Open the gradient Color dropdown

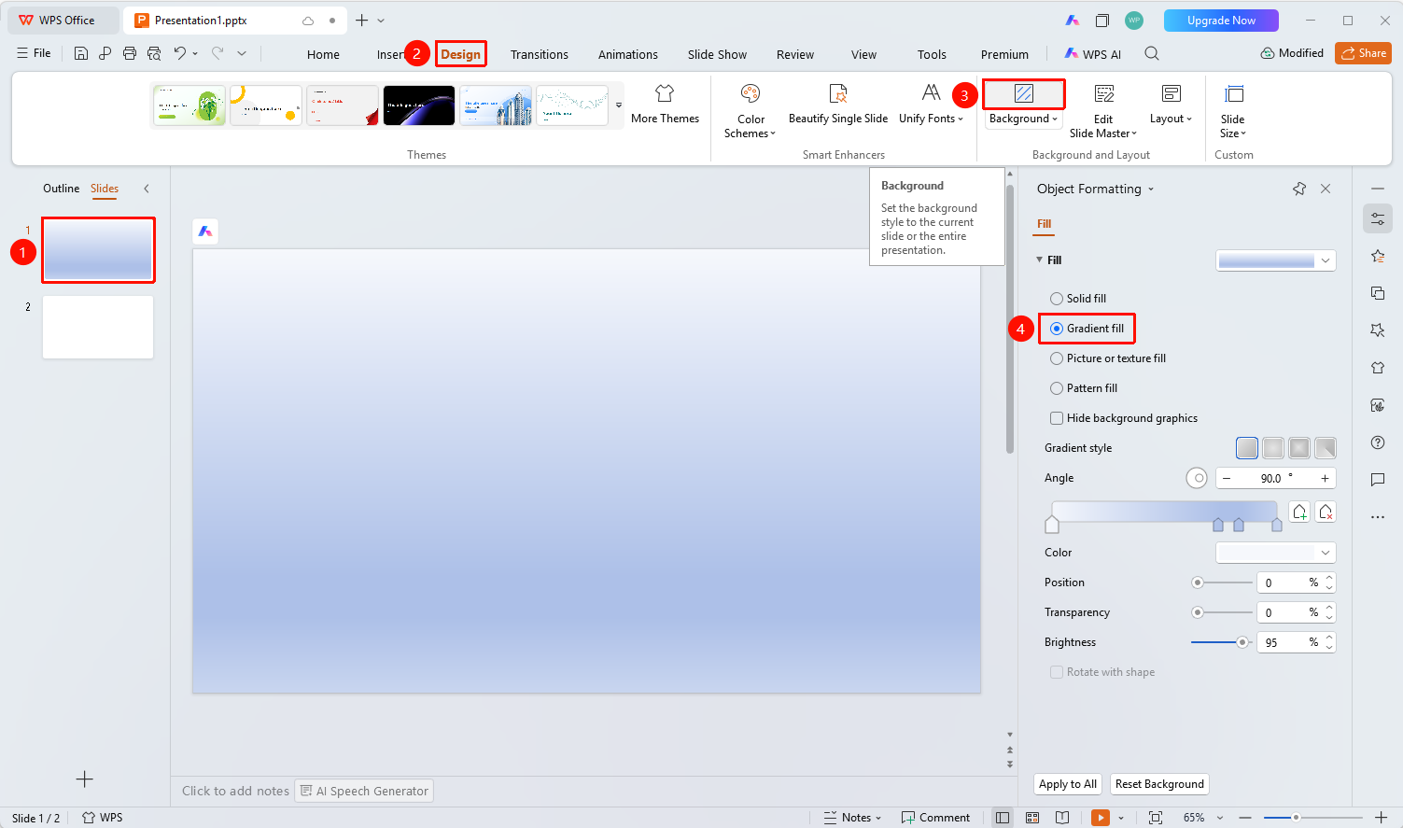pyautogui.click(x=1276, y=553)
